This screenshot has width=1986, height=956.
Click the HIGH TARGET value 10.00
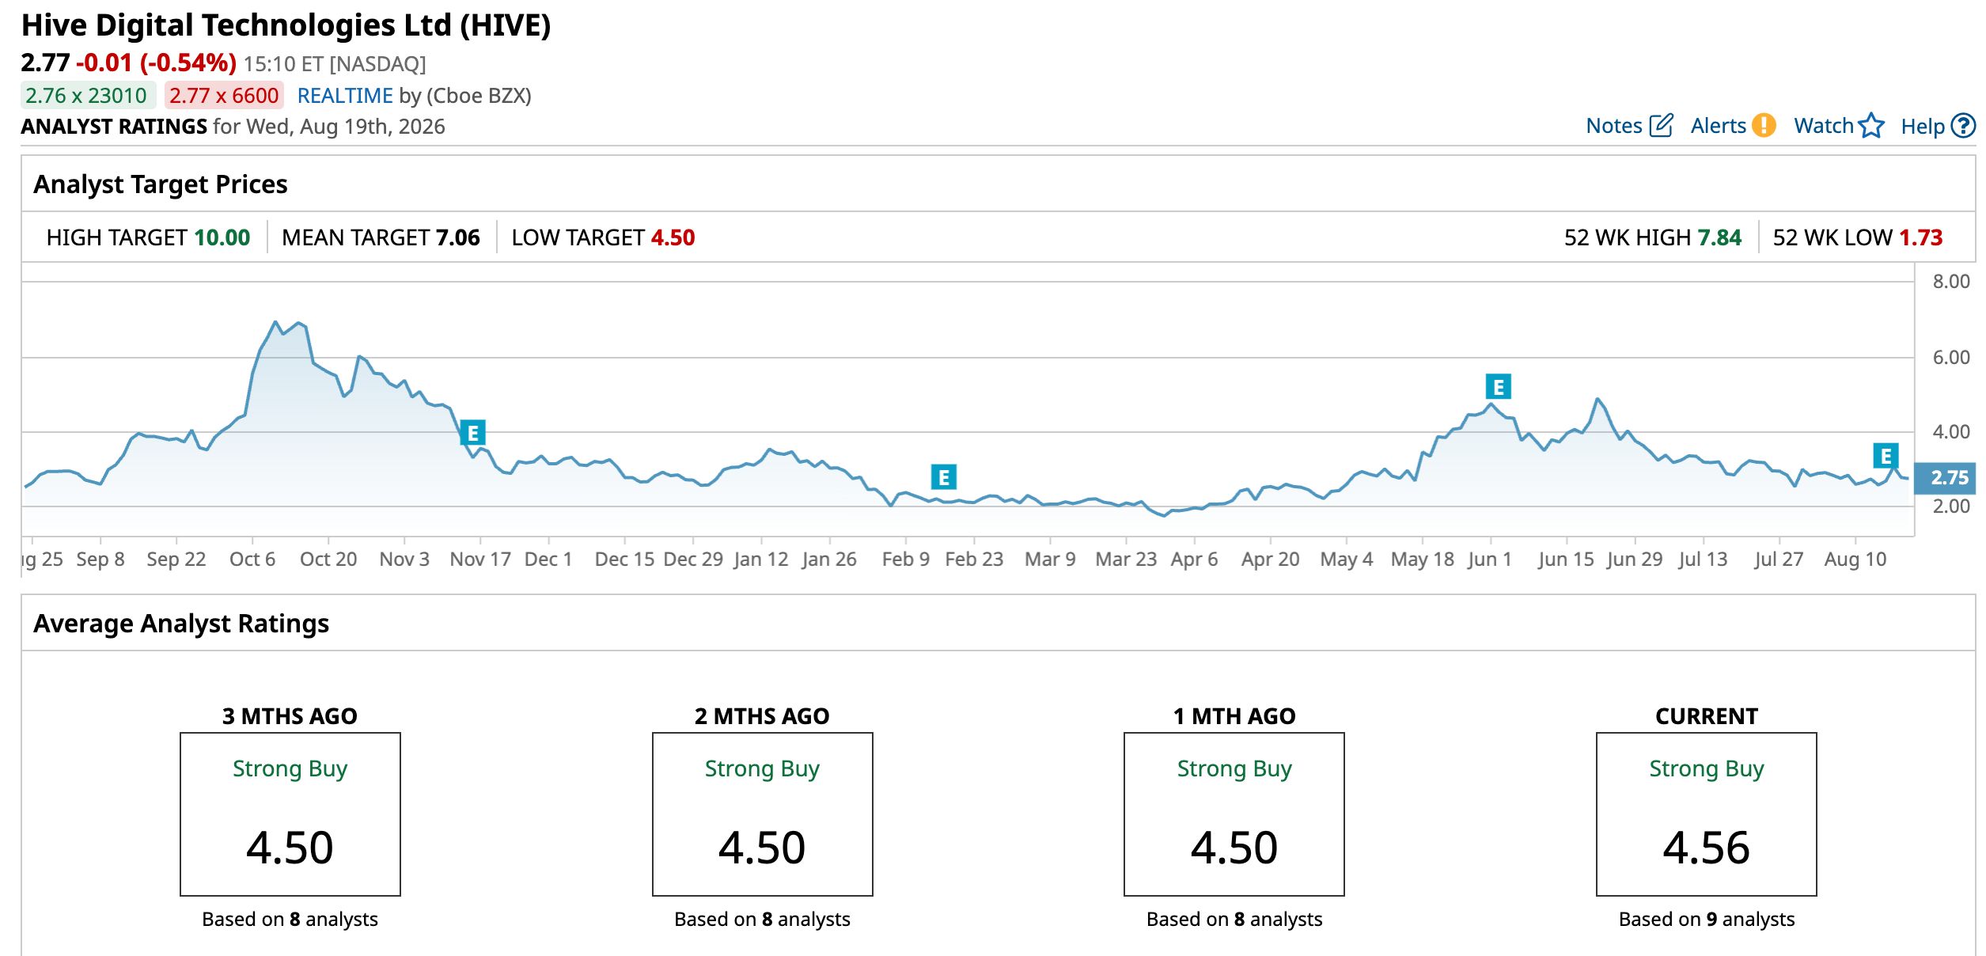click(222, 237)
